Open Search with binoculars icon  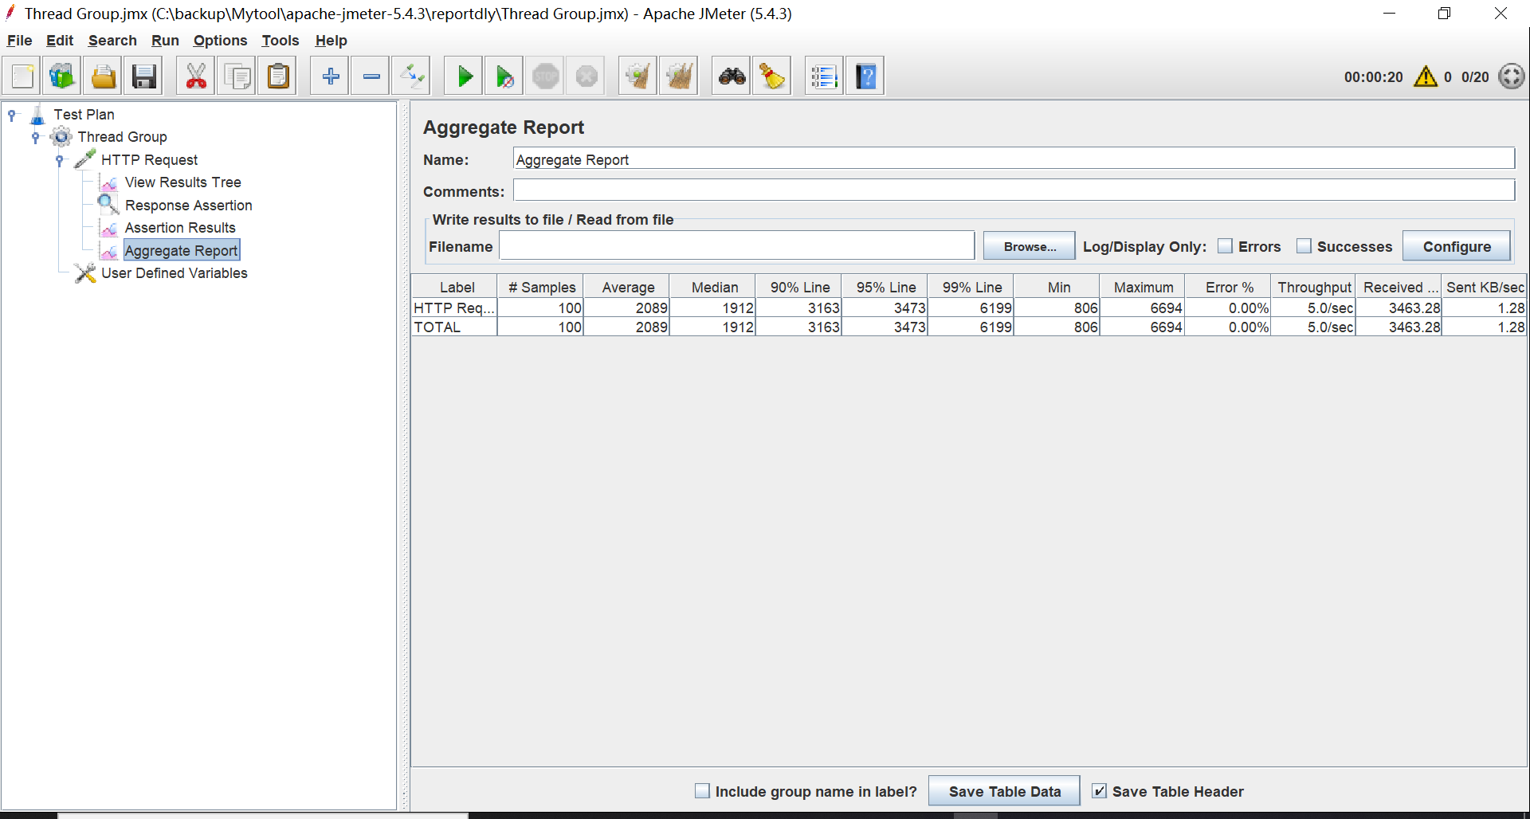click(732, 76)
